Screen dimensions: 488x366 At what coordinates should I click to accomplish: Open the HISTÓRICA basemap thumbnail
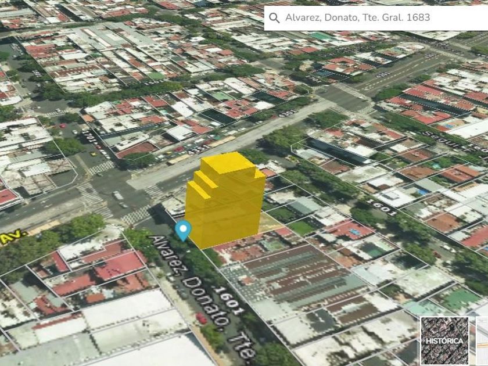(x=444, y=340)
